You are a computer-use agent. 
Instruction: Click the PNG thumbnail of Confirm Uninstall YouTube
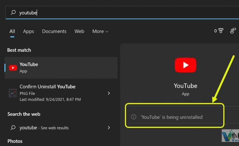pyautogui.click(x=13, y=93)
